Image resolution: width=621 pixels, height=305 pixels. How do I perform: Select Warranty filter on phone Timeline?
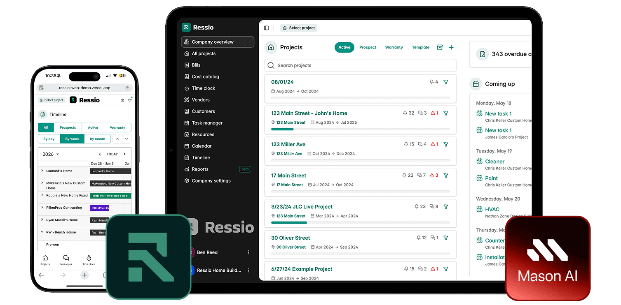(117, 127)
